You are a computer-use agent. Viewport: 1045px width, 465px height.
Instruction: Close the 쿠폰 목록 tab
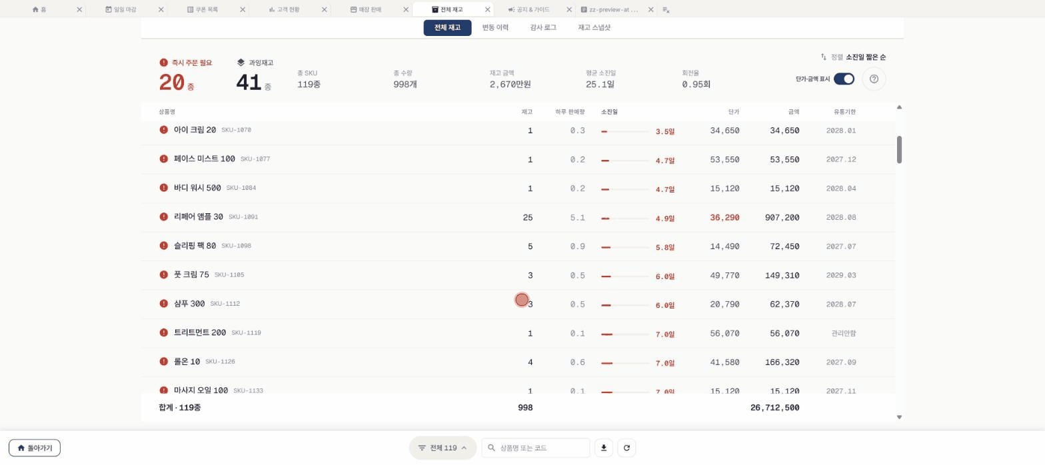(243, 9)
